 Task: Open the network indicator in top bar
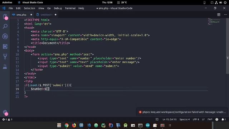216,3
